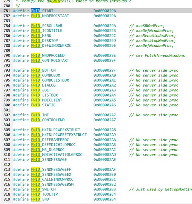Click the comment end marker on line 780
Viewport: 192px width, 204px height.
point(18,6)
